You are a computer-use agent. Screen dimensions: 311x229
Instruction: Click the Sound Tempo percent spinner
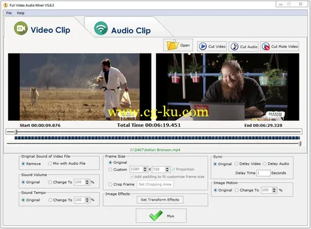point(87,200)
